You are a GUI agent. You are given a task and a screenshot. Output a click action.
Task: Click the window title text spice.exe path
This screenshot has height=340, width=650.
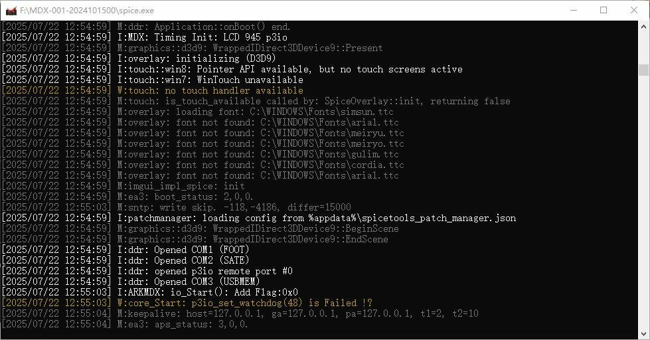tap(87, 11)
